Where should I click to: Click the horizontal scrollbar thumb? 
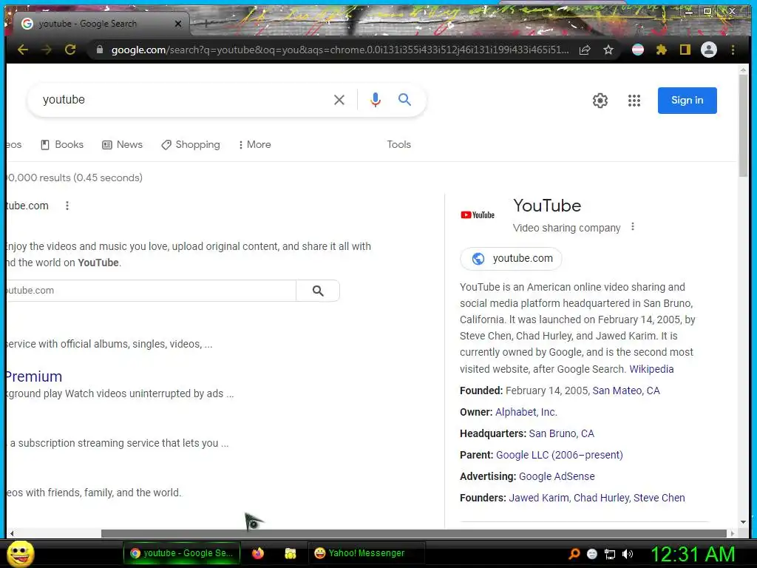click(x=414, y=534)
